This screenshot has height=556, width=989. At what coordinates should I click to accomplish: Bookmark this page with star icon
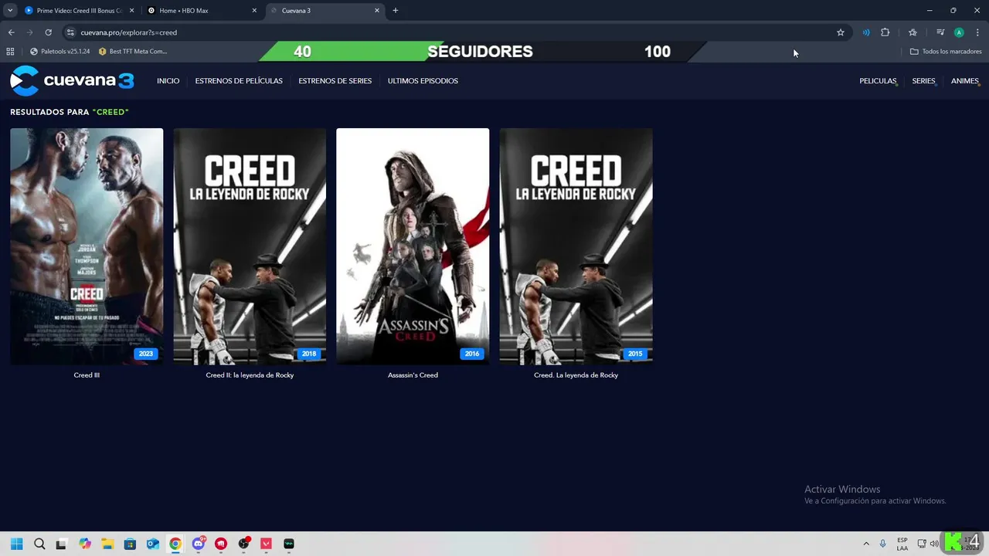click(841, 32)
